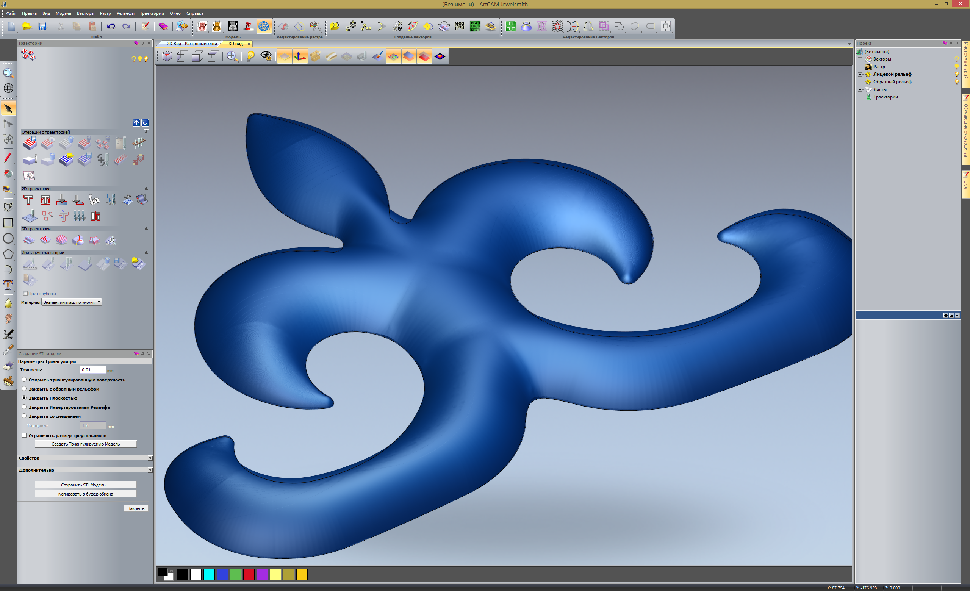Click the Undo arrow icon
The width and height of the screenshot is (970, 591).
111,27
